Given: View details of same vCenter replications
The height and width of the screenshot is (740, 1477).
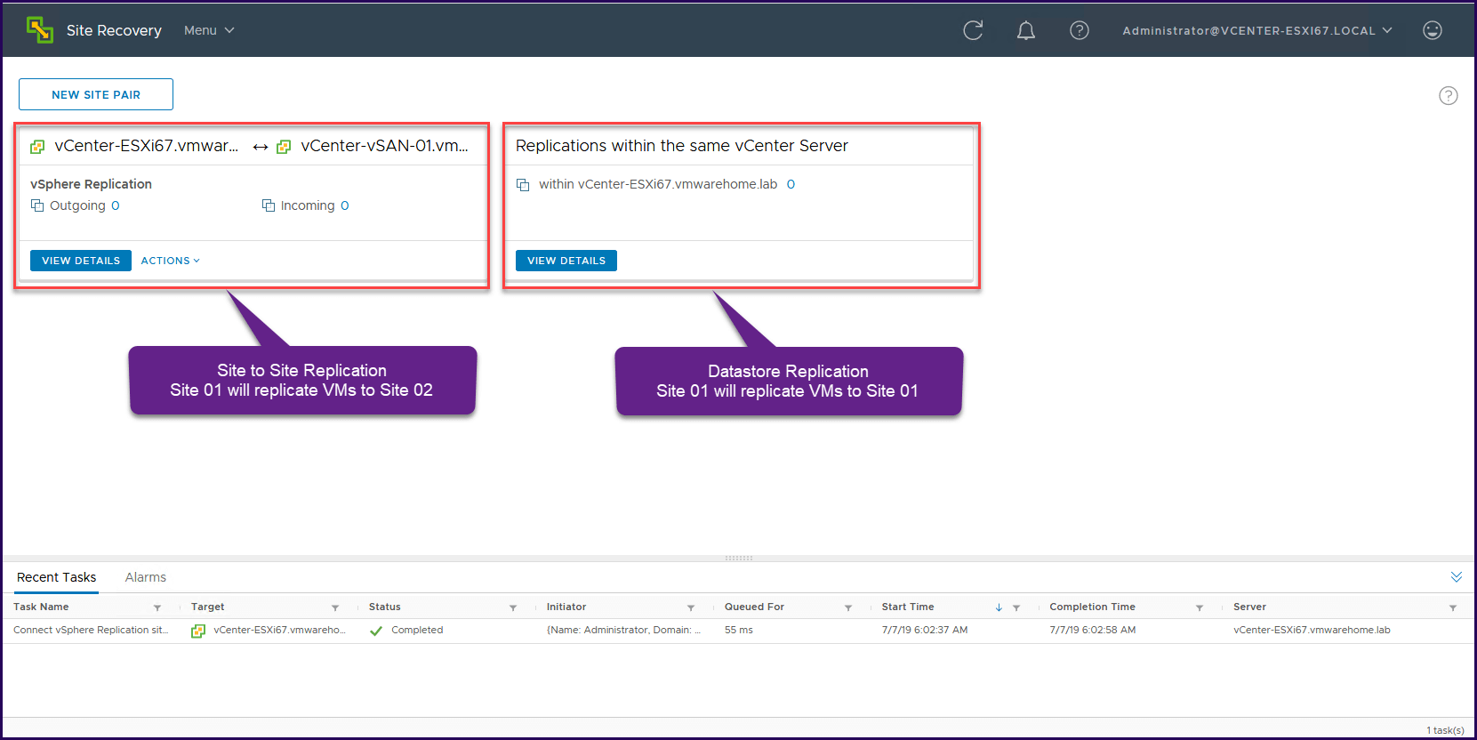Looking at the screenshot, I should pyautogui.click(x=566, y=261).
